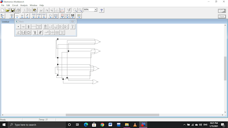The height and width of the screenshot is (128, 228).
Task: Open the Favorites parts bin
Action: (2, 16)
